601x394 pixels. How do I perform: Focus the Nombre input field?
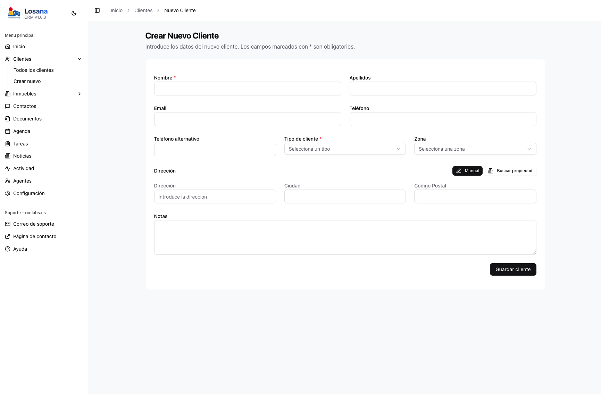247,89
